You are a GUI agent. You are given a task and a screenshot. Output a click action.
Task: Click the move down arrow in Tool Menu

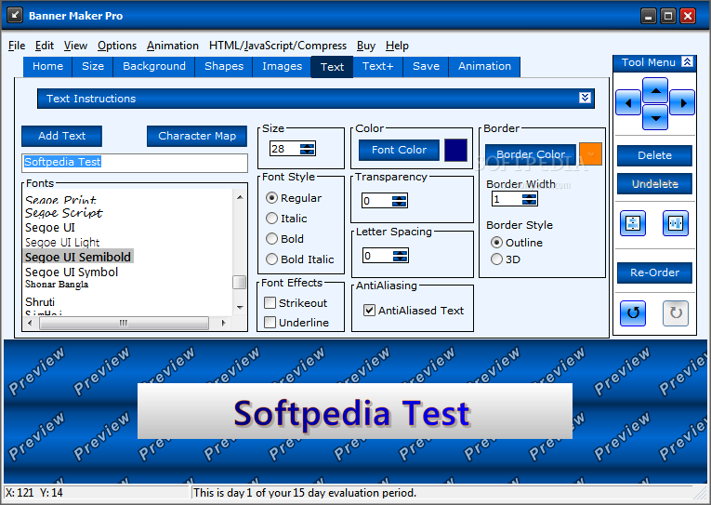tap(655, 117)
